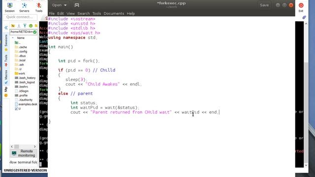Screen dimensions: 315x177
Task: Click the paperclip attachment icon
Action: click(x=304, y=18)
